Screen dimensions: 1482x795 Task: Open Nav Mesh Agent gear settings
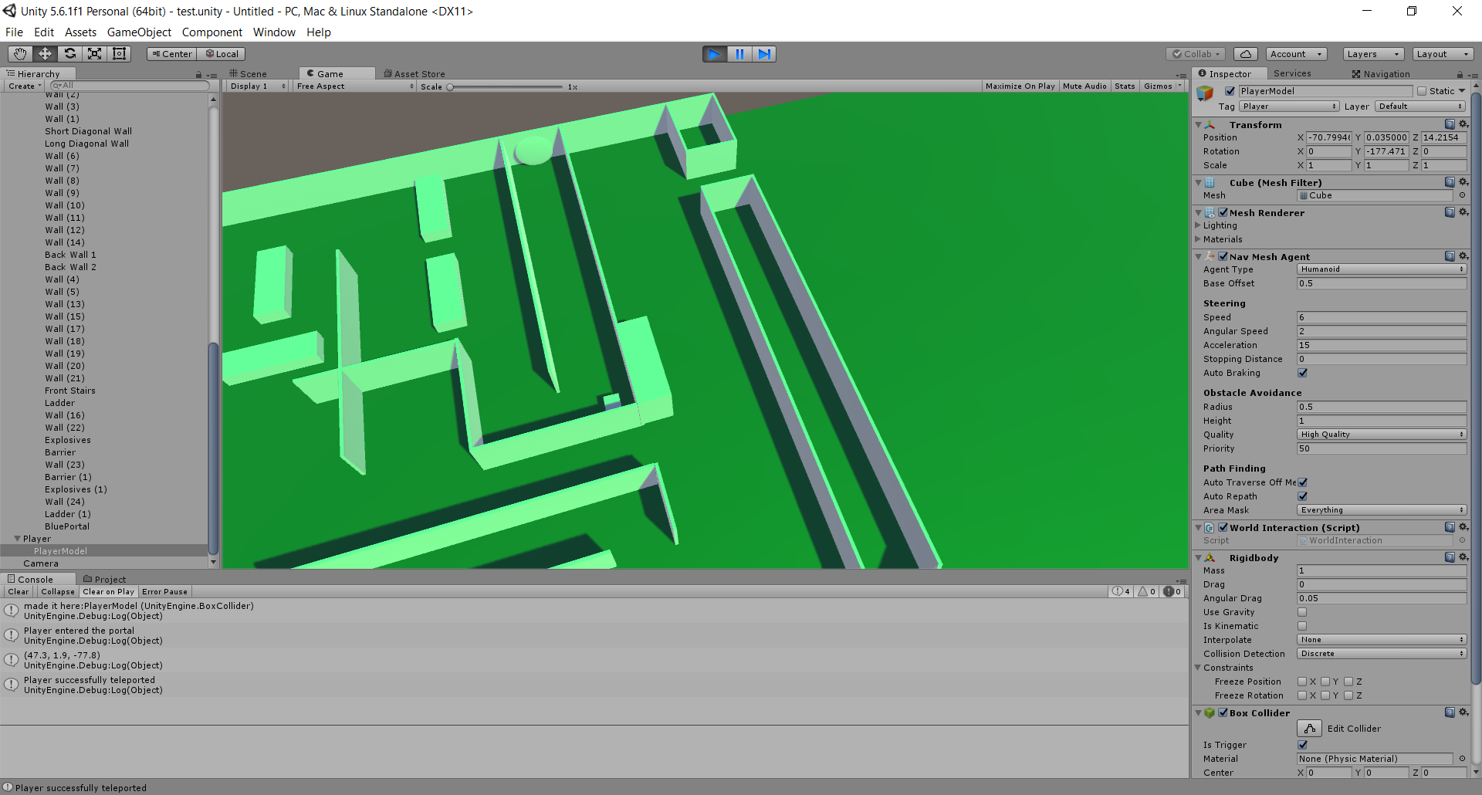[1463, 256]
